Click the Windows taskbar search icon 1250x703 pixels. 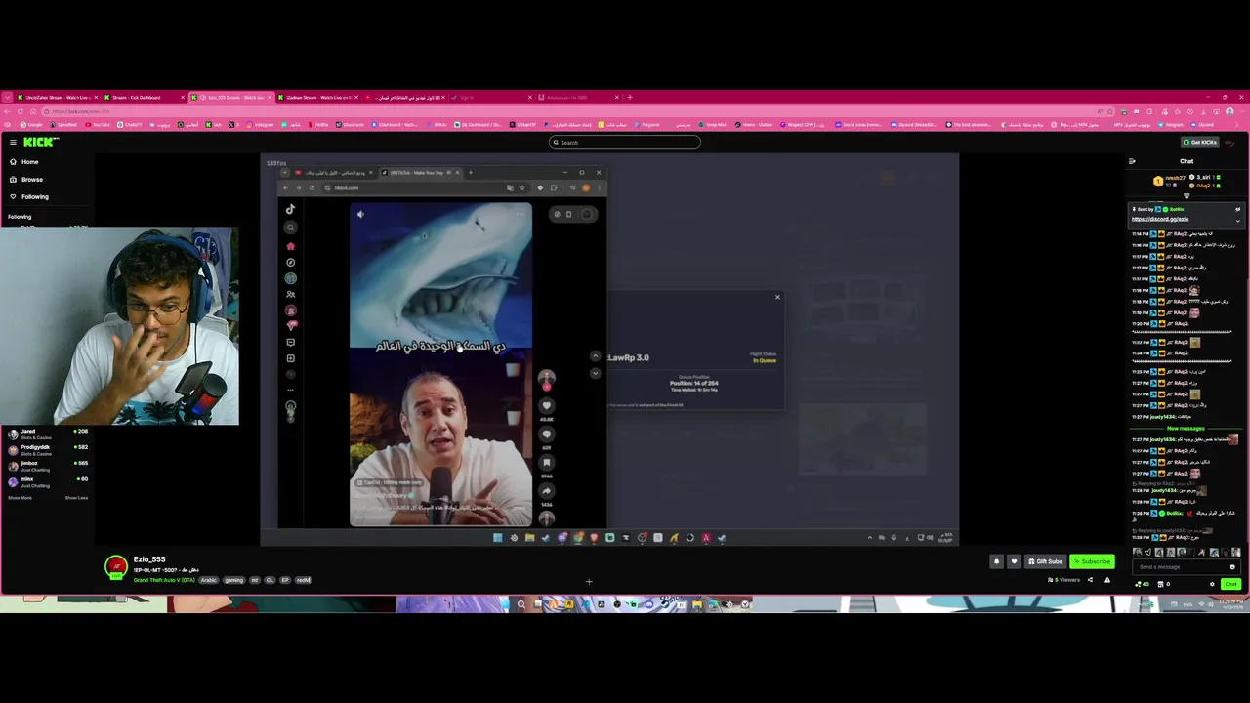[x=521, y=604]
